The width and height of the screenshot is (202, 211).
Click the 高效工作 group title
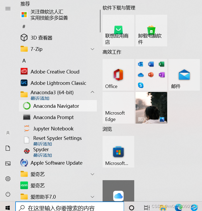(x=112, y=52)
